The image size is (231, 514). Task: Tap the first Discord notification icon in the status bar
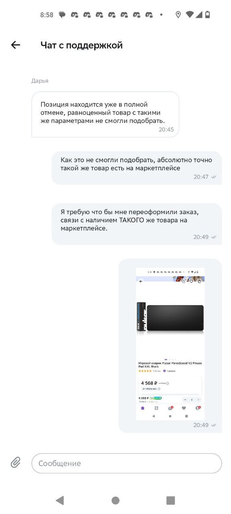point(74,15)
